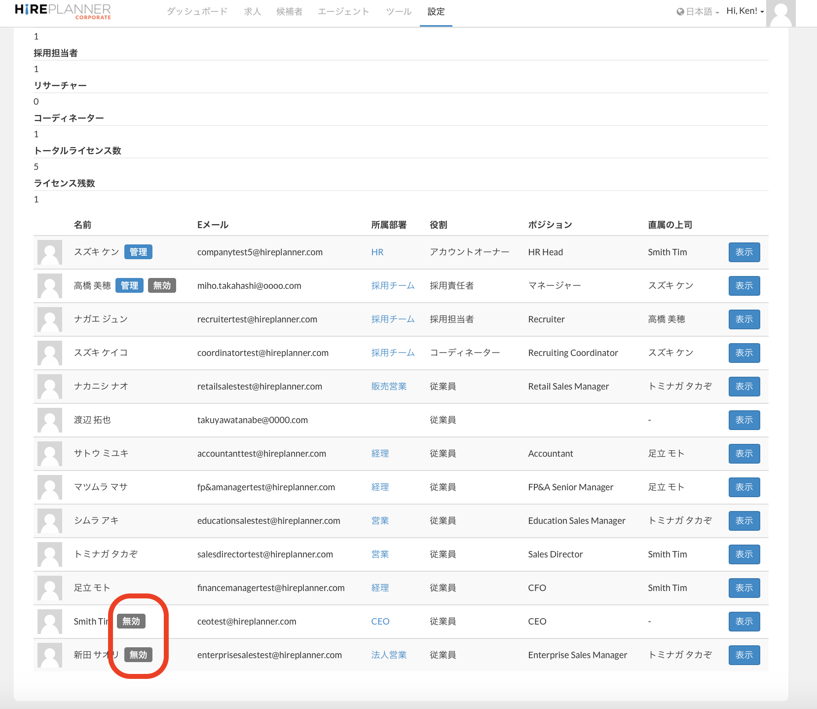
Task: Click the 無効 badge next to Smith Tim
Action: [131, 622]
